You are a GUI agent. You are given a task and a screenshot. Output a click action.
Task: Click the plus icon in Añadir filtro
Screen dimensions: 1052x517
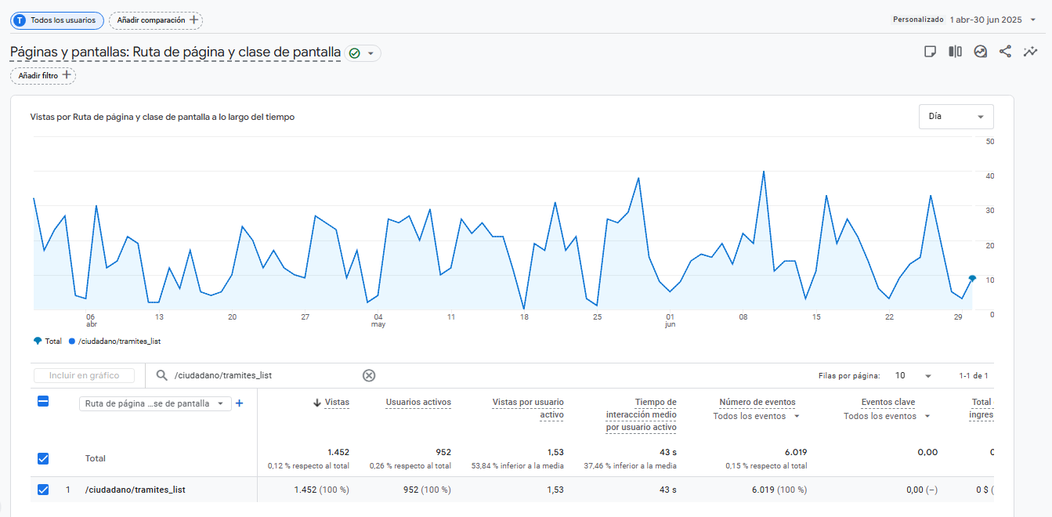(67, 75)
